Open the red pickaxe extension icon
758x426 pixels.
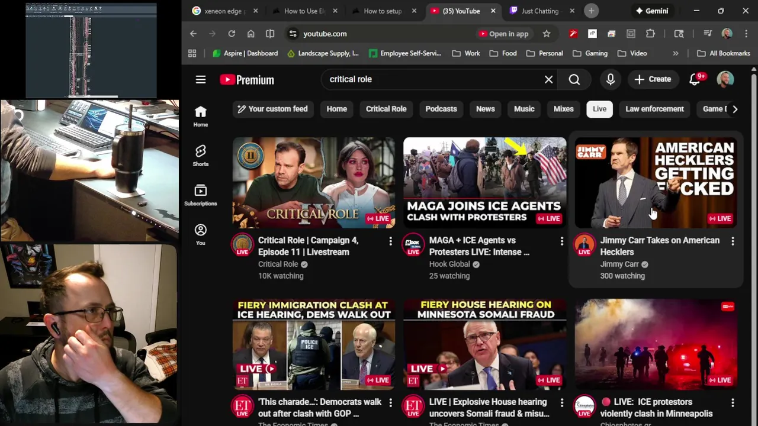(x=573, y=34)
